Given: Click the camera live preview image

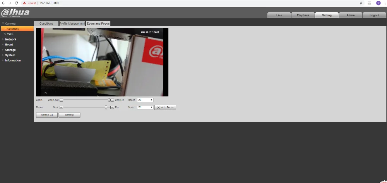Looking at the screenshot, I should tap(102, 62).
